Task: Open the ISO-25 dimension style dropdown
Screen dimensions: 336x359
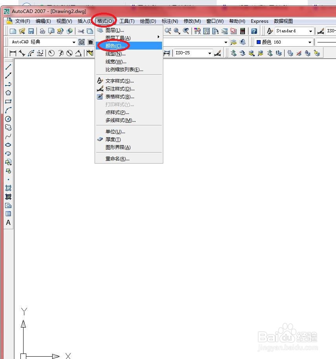Action: (x=193, y=53)
